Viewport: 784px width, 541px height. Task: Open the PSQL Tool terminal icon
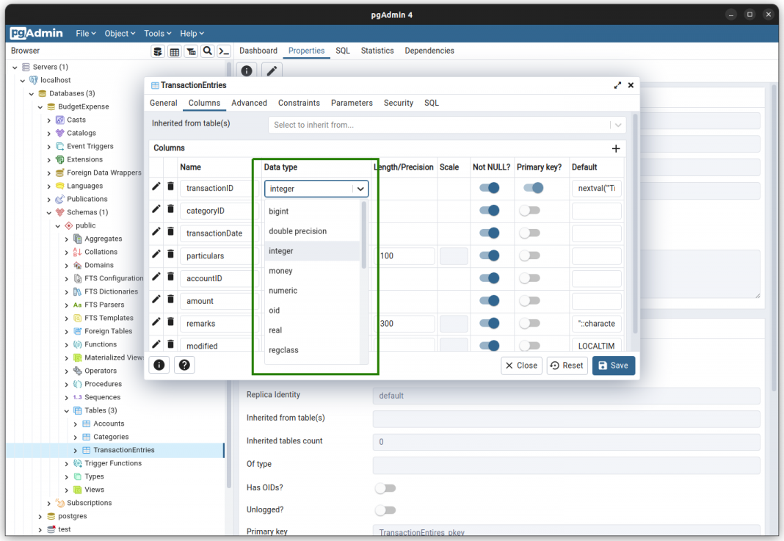(224, 51)
